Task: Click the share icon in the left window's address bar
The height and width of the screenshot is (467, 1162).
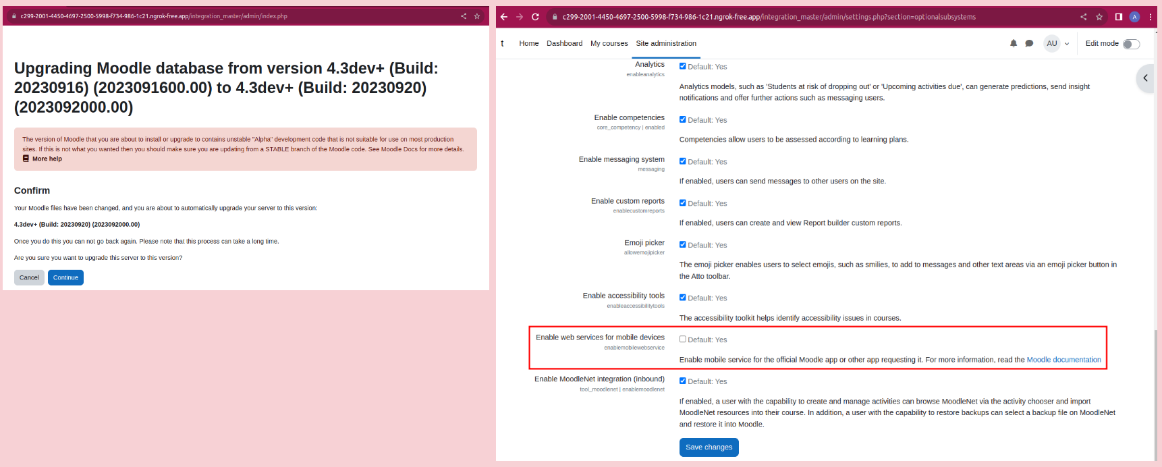Action: point(464,16)
